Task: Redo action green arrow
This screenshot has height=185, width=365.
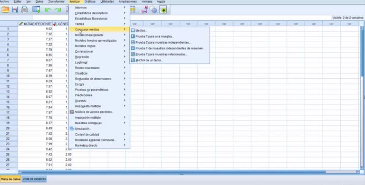Action: 58,10
